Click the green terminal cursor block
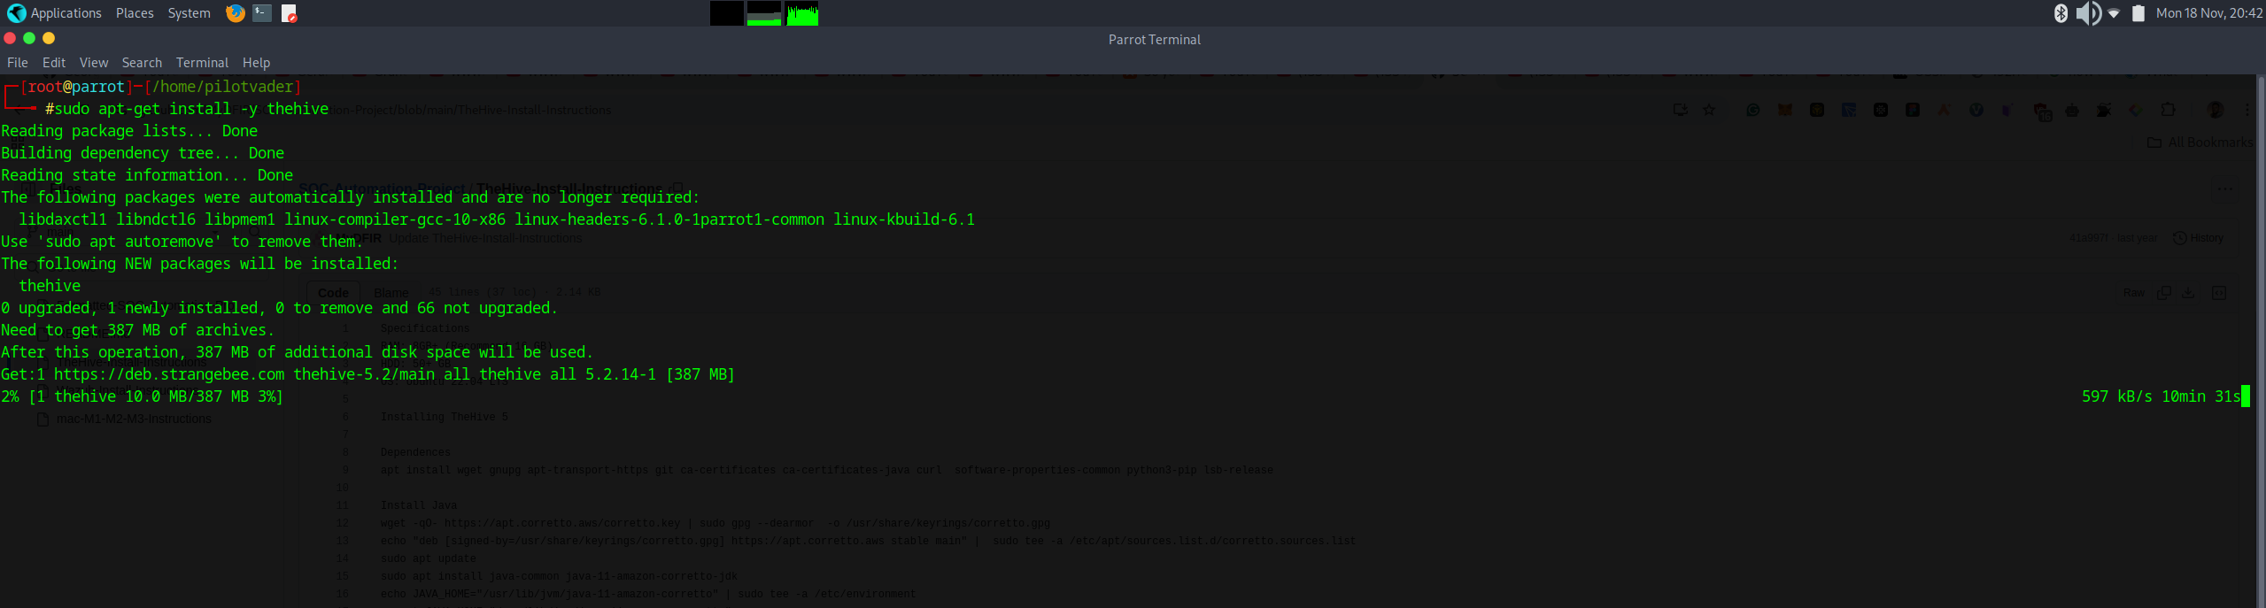Image resolution: width=2266 pixels, height=608 pixels. [x=2246, y=396]
